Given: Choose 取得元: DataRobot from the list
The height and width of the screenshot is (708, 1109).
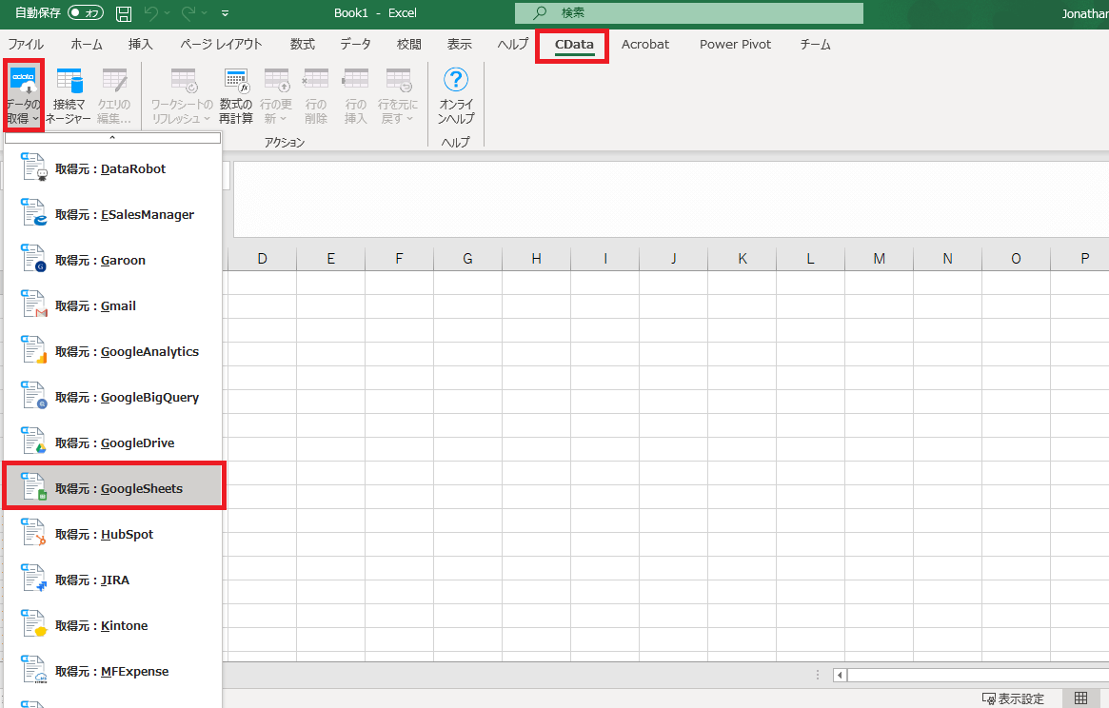Looking at the screenshot, I should tap(113, 169).
